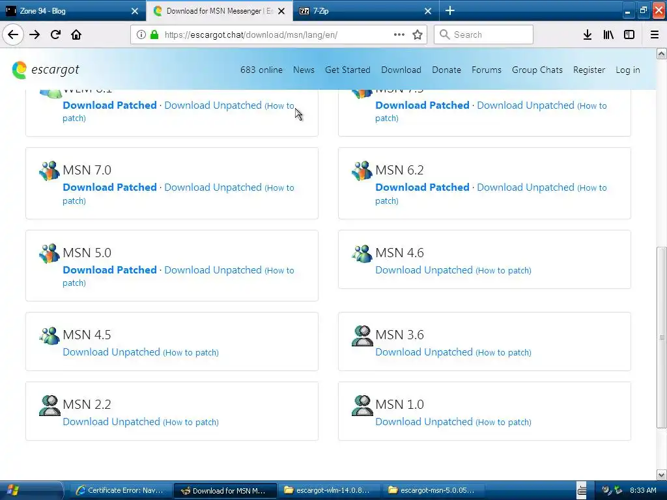Image resolution: width=667 pixels, height=500 pixels.
Task: Open the Log in page
Action: (x=627, y=70)
